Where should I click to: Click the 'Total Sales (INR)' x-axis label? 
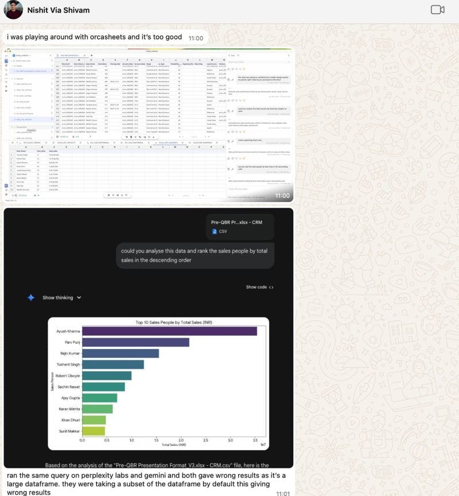tap(174, 445)
